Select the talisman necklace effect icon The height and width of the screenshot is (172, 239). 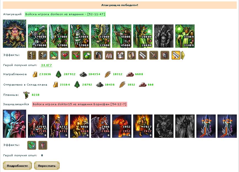(x=109, y=55)
